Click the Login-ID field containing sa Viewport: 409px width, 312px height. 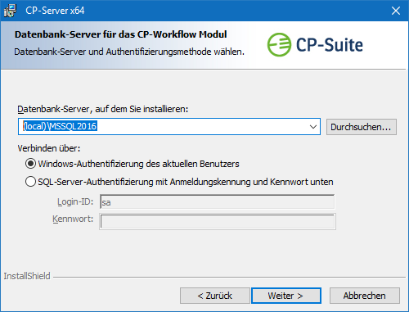coord(218,202)
